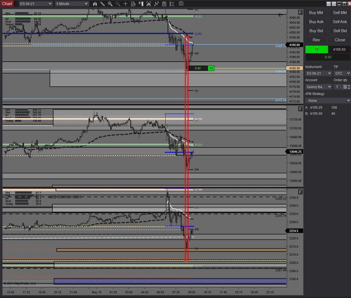Expand the ATM Strategy None dropdown
This screenshot has height=298, width=351.
click(328, 101)
